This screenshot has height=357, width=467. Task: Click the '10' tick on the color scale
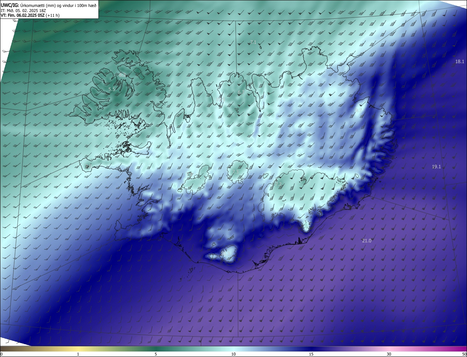point(233,354)
